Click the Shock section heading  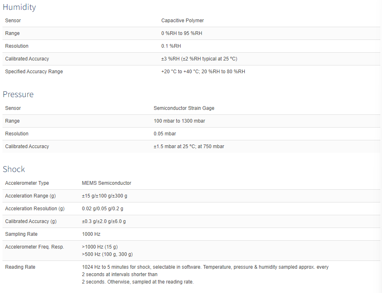pyautogui.click(x=14, y=169)
